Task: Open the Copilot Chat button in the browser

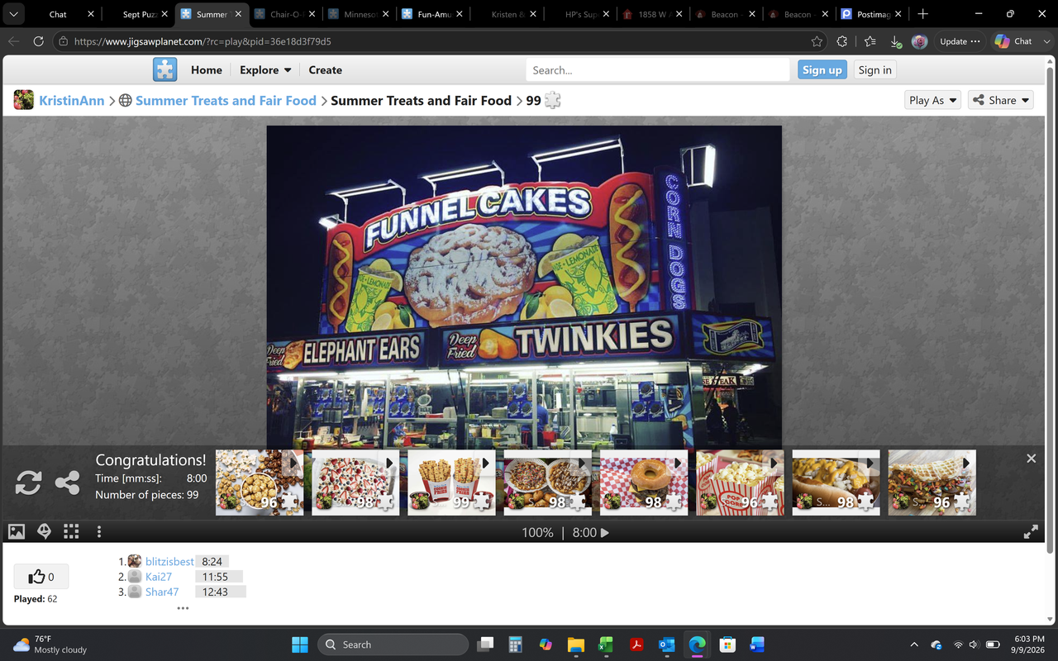Action: [x=1014, y=41]
